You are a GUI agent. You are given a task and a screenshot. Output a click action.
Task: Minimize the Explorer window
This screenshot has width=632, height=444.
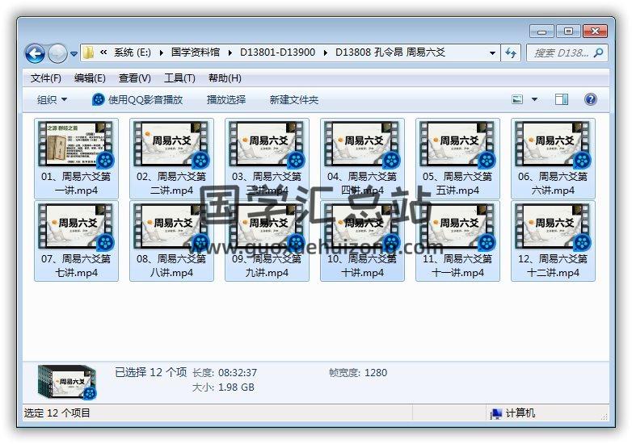(541, 31)
